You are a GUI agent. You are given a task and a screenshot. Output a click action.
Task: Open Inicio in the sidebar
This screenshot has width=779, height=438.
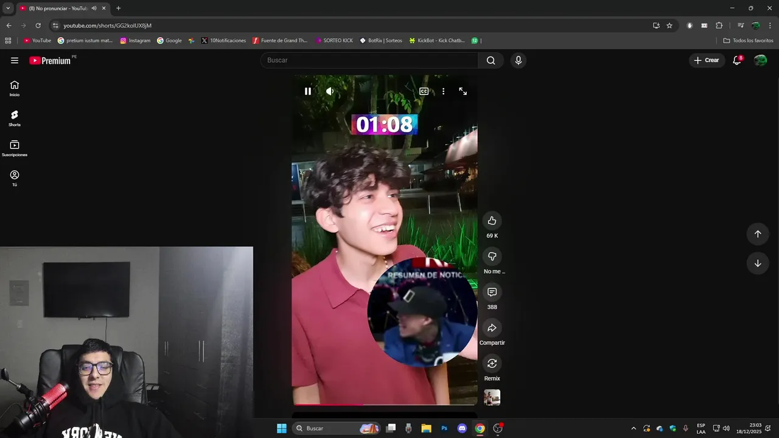(15, 88)
